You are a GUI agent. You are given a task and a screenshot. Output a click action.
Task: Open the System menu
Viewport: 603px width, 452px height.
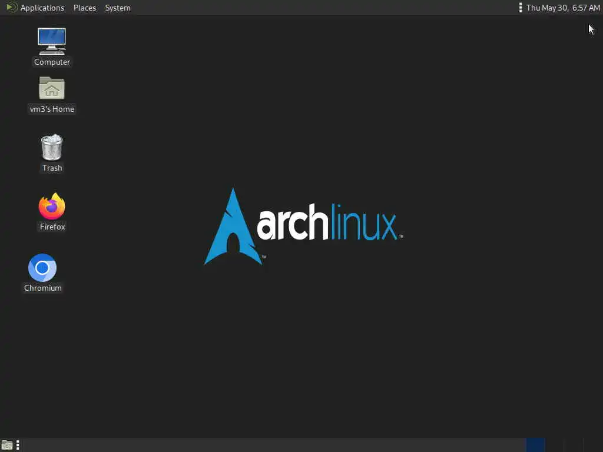pos(118,8)
